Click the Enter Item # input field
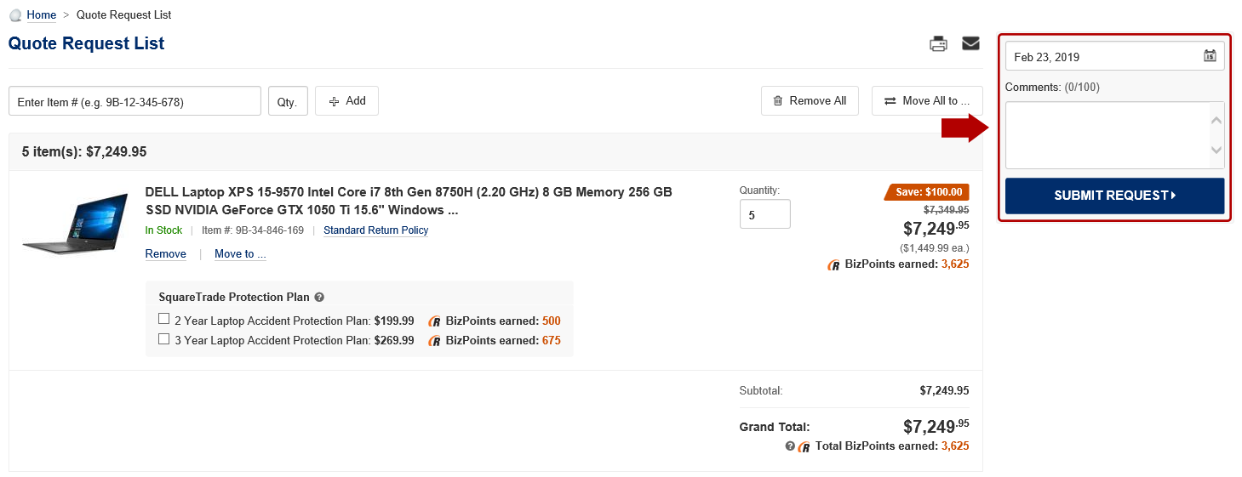Viewport: 1242px width, 477px height. pyautogui.click(x=135, y=100)
